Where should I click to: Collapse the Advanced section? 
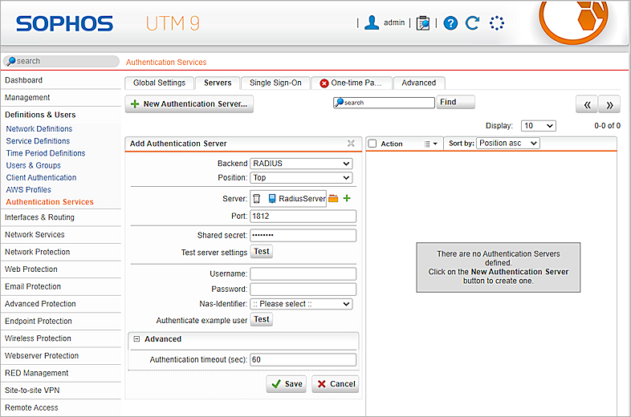pos(136,339)
